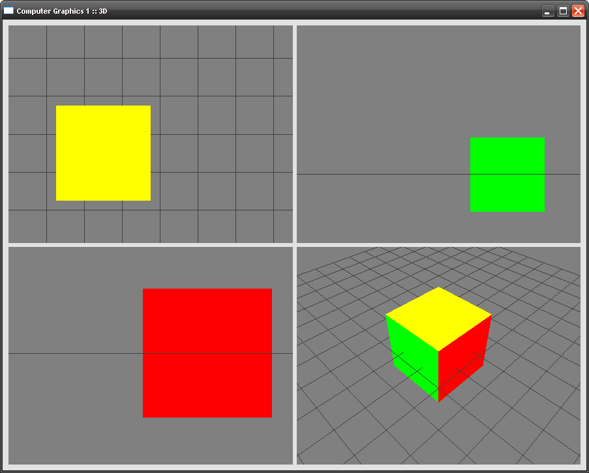This screenshot has width=589, height=473.
Task: Click the yellow square in the top-view viewport
Action: coord(103,153)
